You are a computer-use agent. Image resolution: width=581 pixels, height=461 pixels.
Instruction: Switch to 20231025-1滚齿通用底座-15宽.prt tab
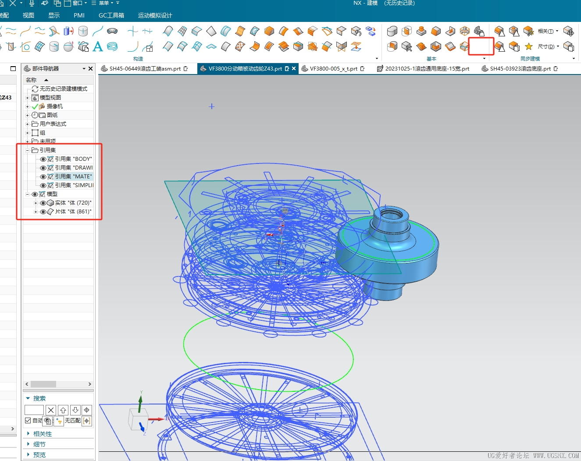tap(423, 69)
